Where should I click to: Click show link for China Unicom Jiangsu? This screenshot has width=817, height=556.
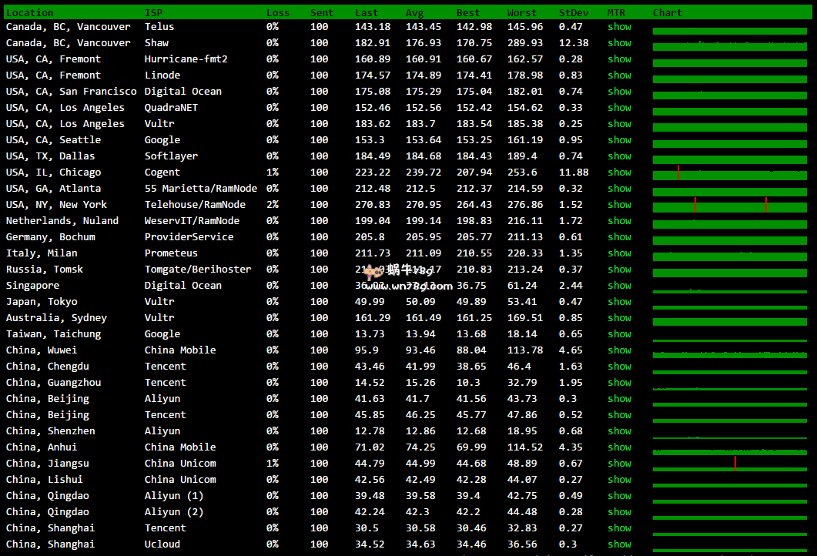(619, 464)
